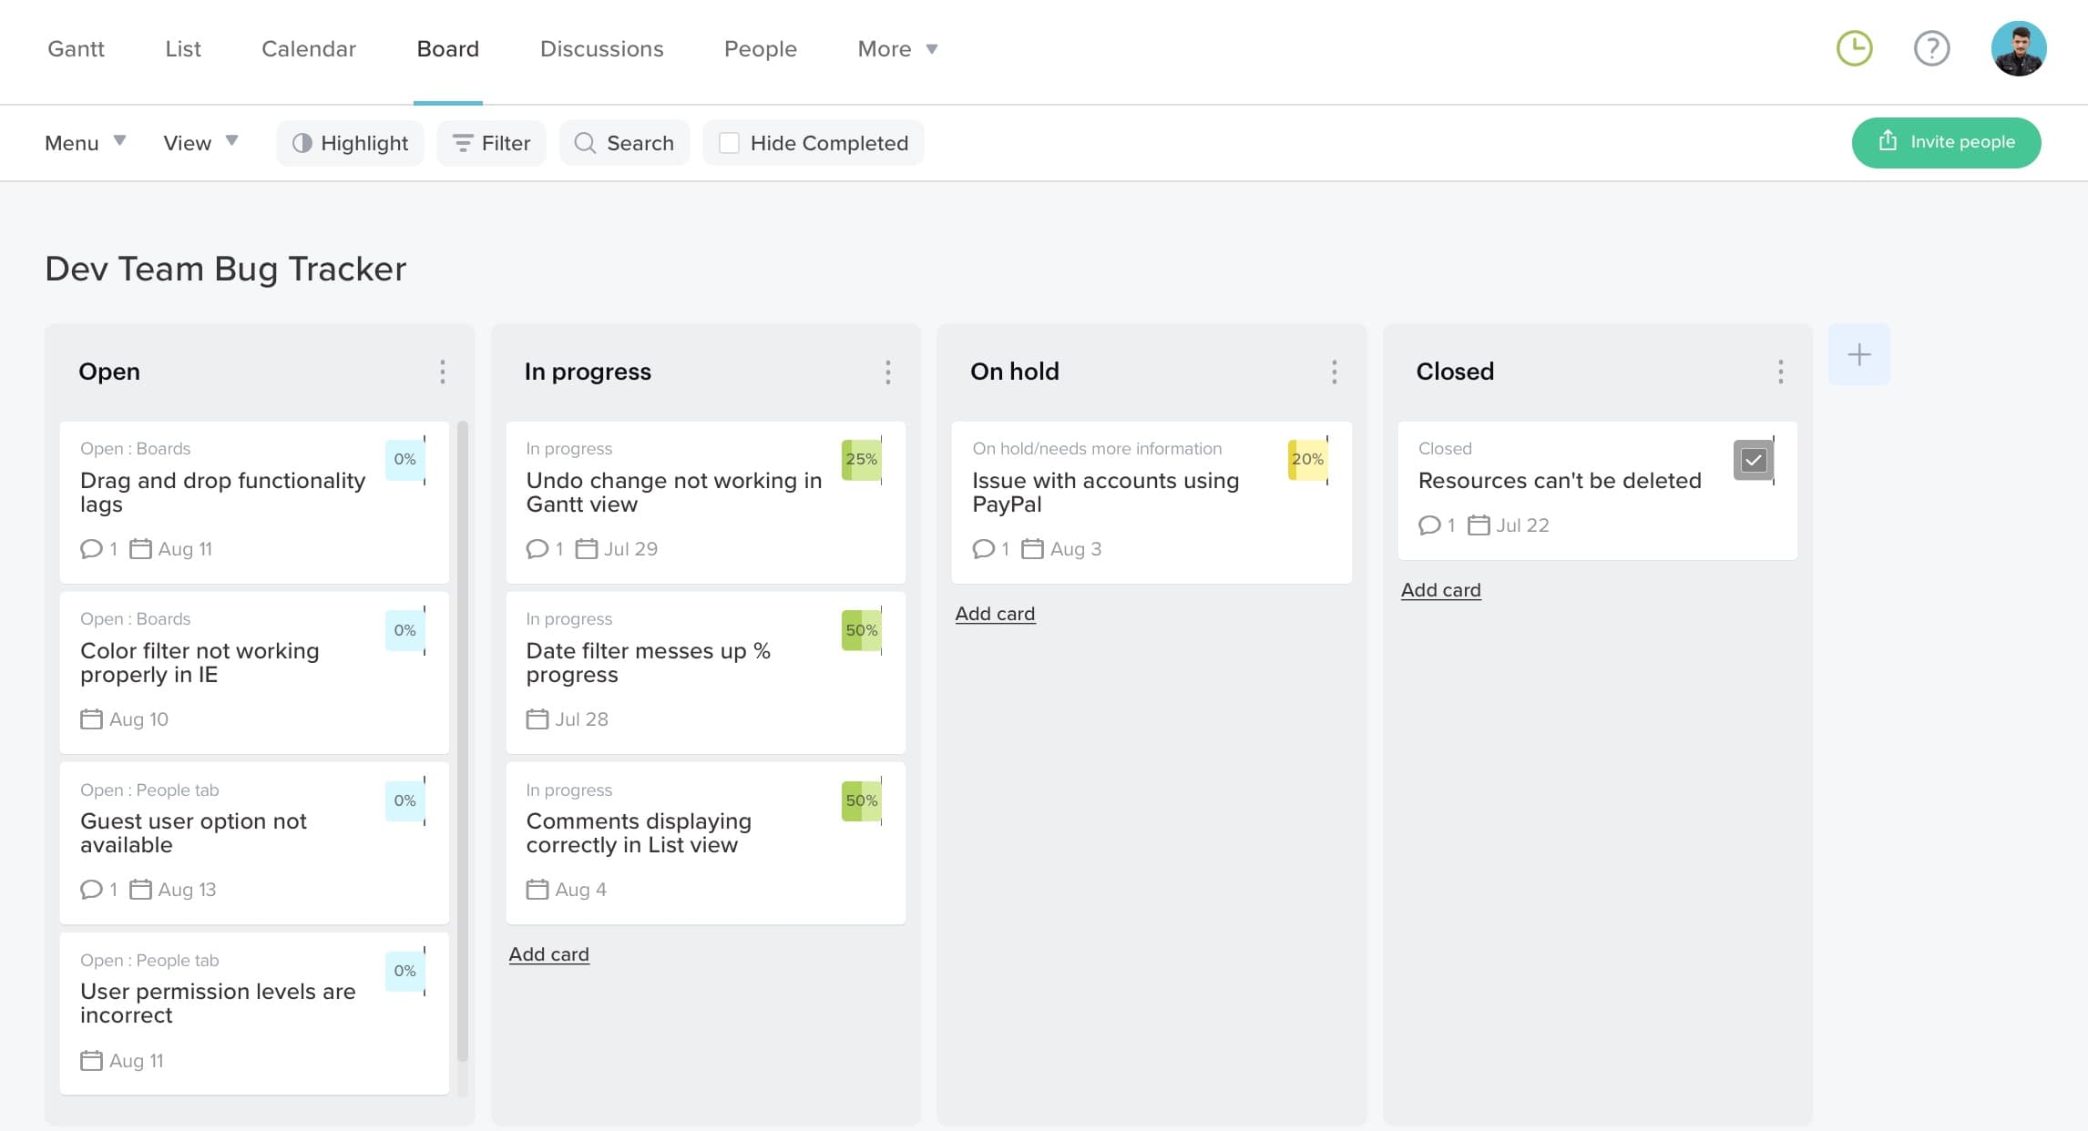Open the Filter panel icon

click(463, 143)
